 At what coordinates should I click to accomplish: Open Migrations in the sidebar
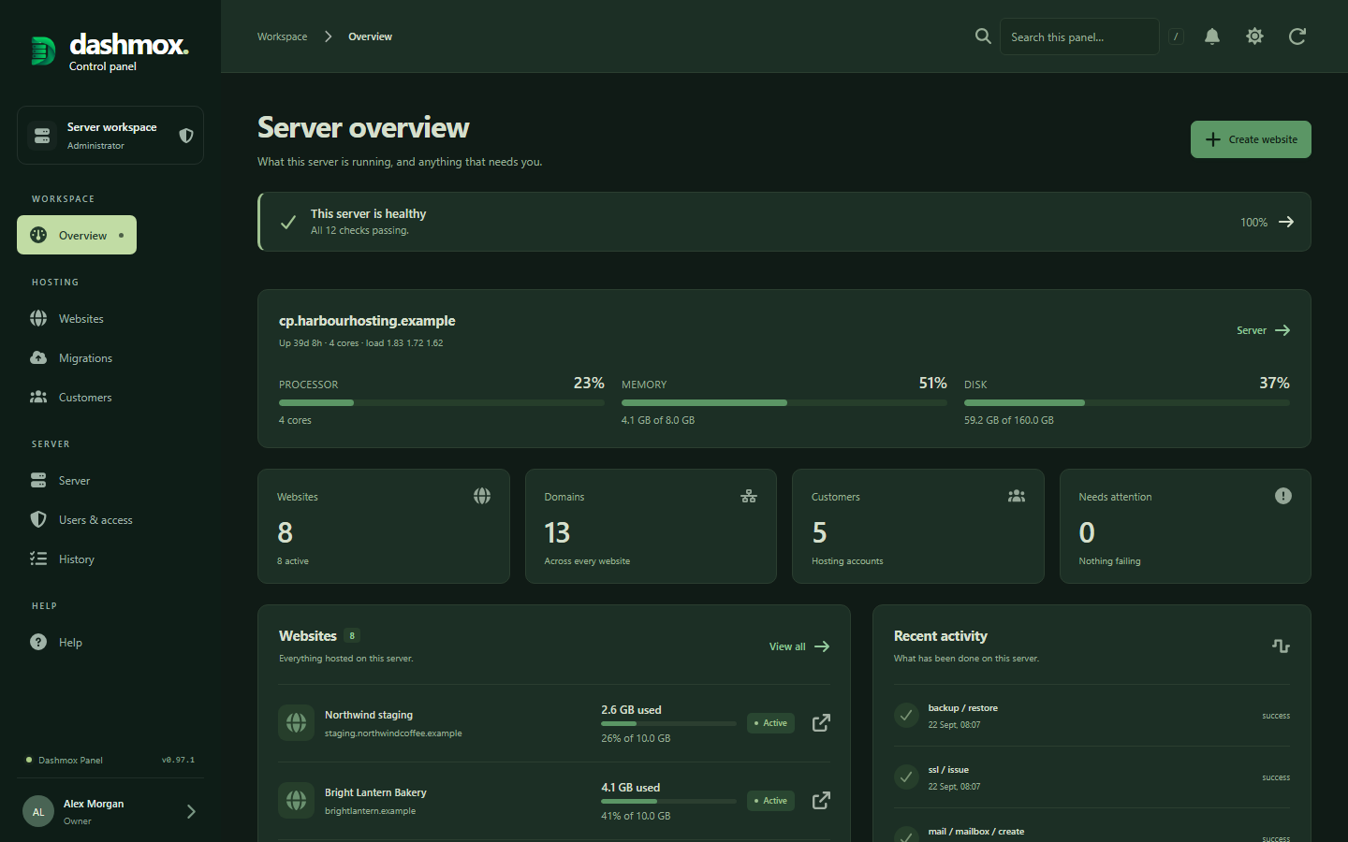tap(110, 358)
